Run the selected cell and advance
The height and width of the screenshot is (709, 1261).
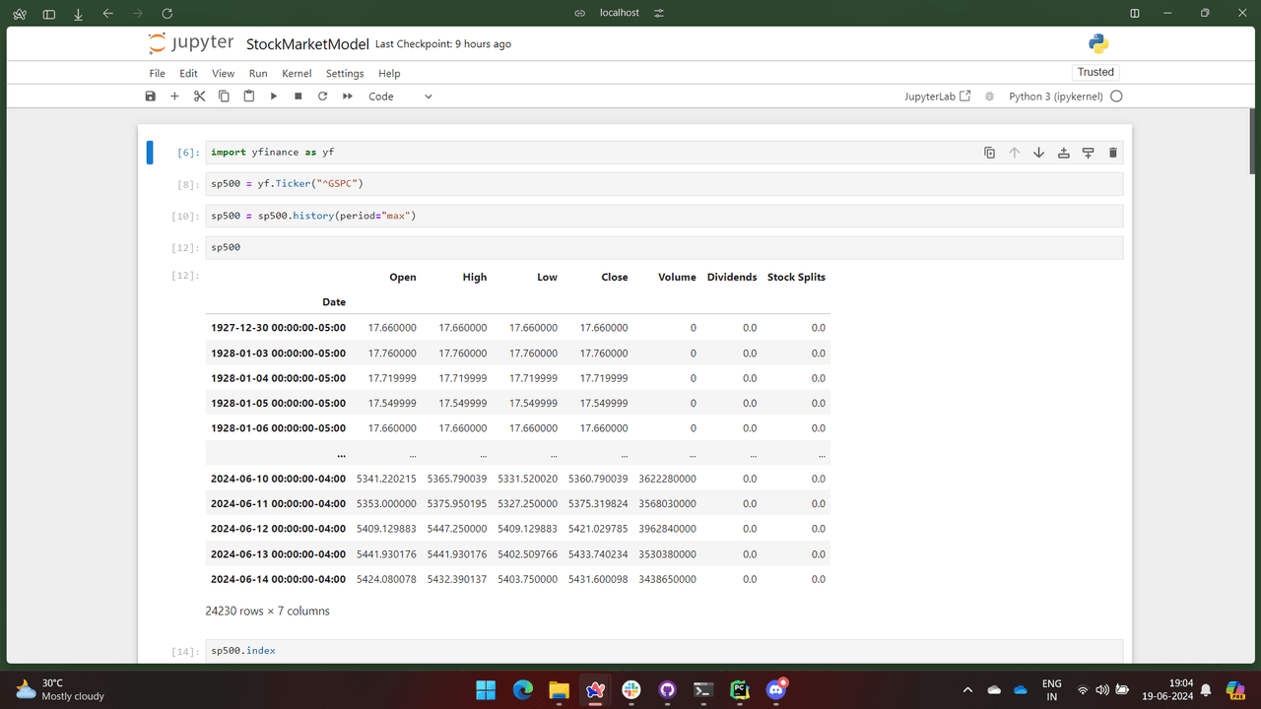pyautogui.click(x=274, y=97)
